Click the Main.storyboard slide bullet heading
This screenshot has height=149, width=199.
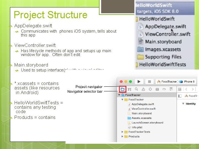(x=31, y=65)
